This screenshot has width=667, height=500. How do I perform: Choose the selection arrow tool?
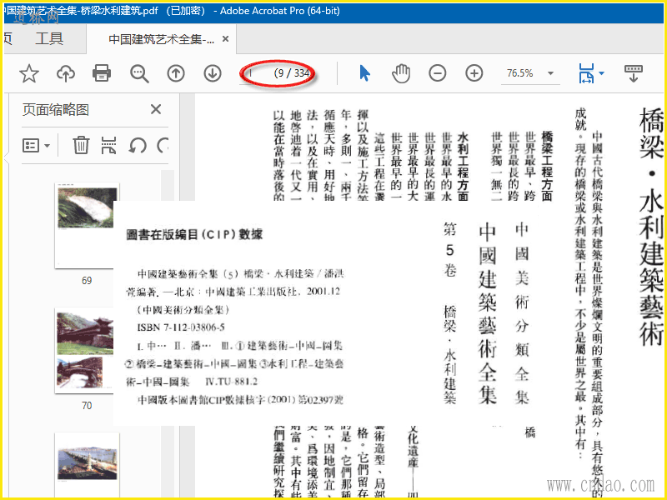[364, 73]
